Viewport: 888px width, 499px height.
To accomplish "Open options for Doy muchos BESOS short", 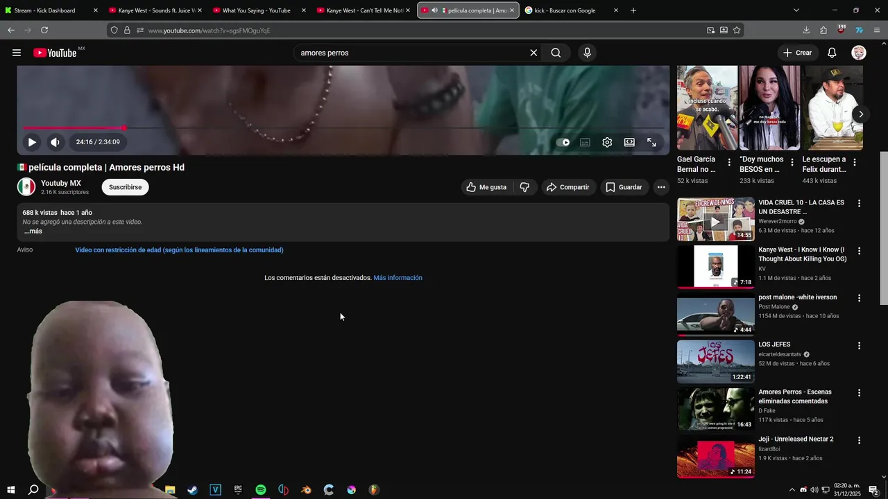I will (792, 162).
